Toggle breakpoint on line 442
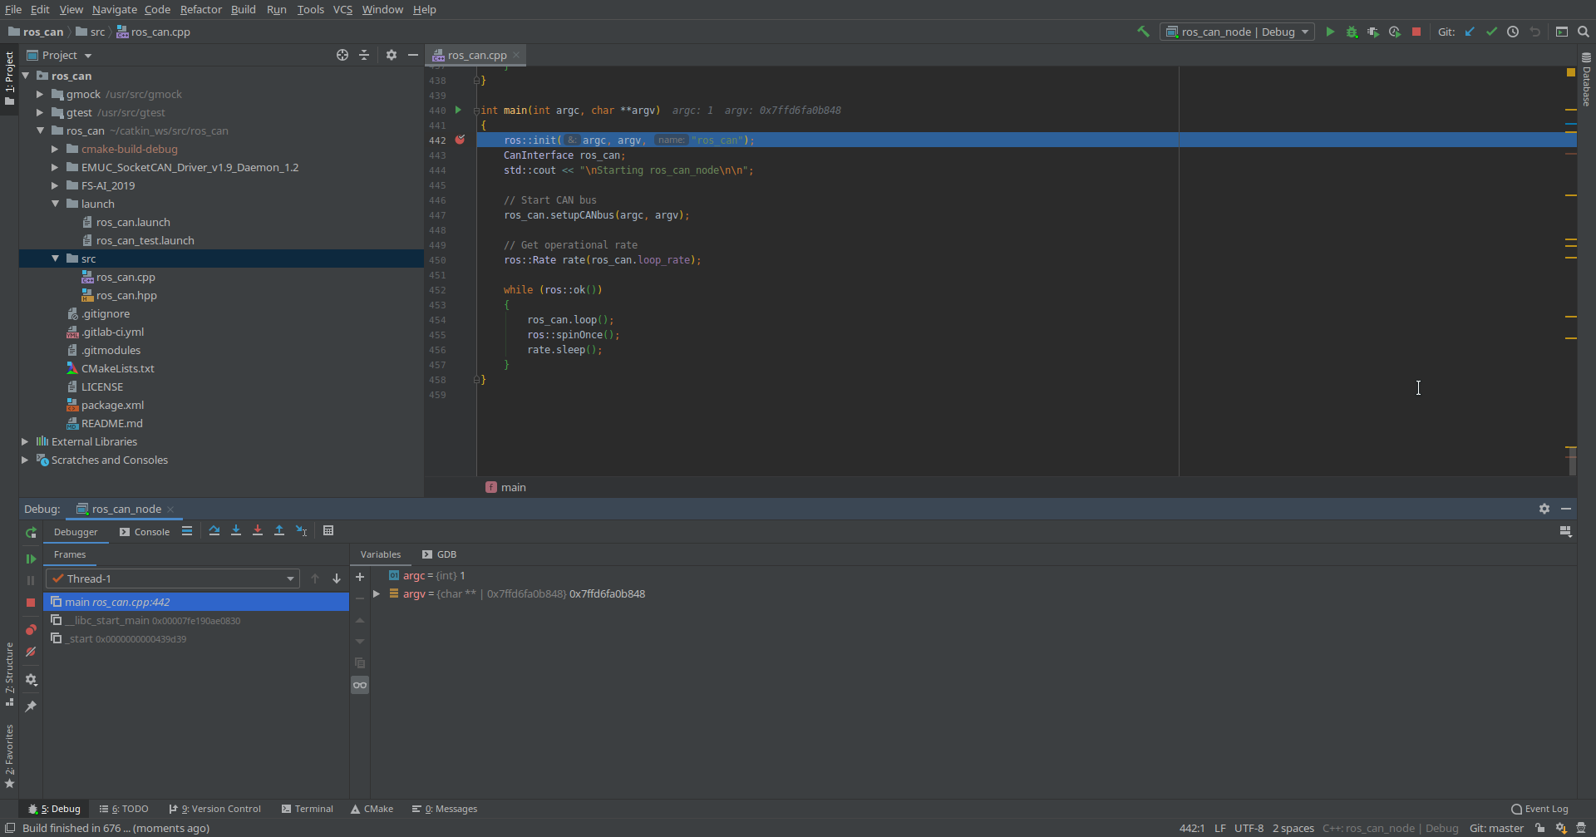 click(460, 140)
